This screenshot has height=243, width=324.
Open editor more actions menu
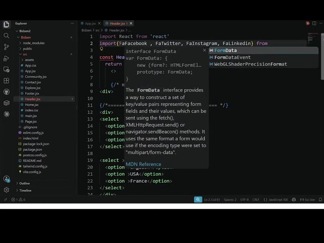(x=320, y=23)
